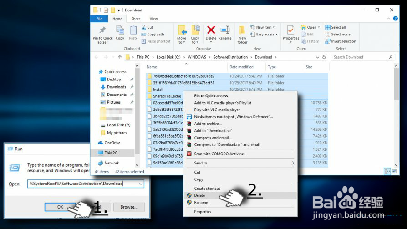Choose Create shortcut in context menu
The height and width of the screenshot is (229, 407).
(x=240, y=189)
